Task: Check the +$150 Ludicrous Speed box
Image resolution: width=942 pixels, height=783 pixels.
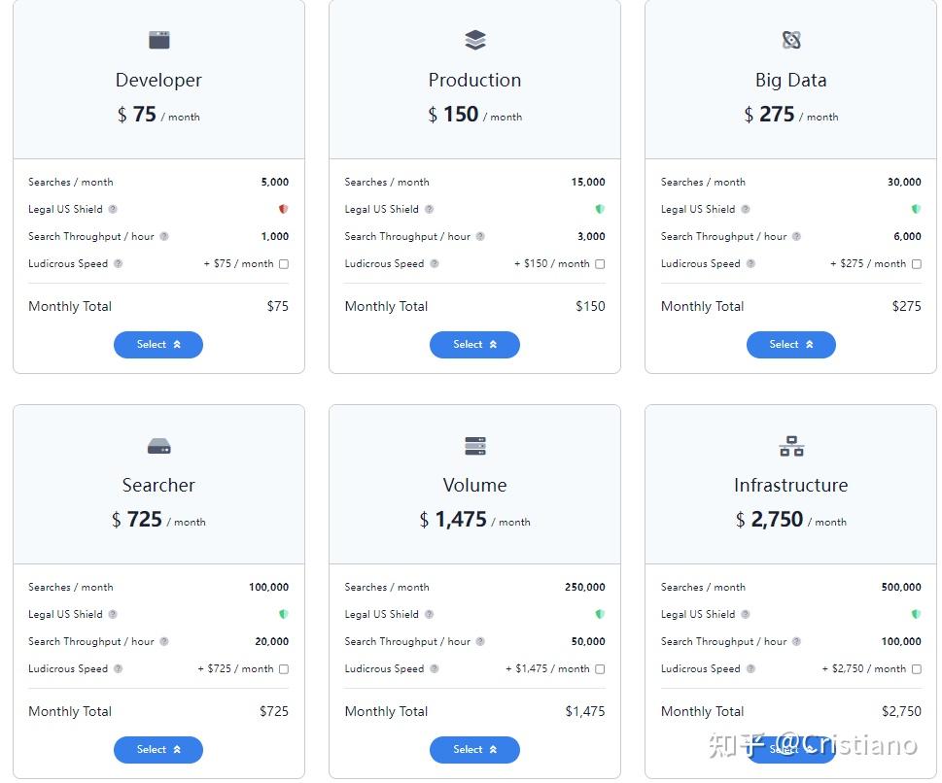Action: [600, 264]
